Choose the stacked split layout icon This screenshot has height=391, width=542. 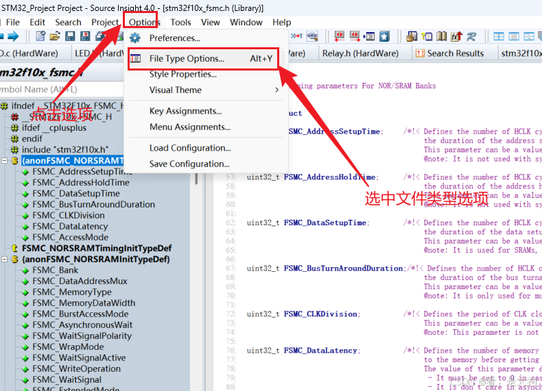pyautogui.click(x=529, y=36)
